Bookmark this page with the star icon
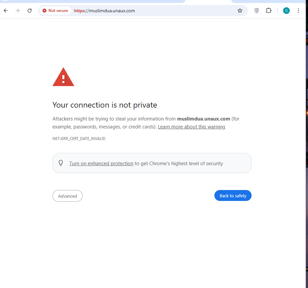308x288 pixels. point(240,11)
